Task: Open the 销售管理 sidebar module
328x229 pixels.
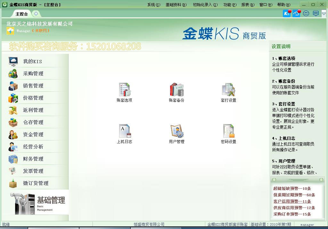Action: coord(32,86)
